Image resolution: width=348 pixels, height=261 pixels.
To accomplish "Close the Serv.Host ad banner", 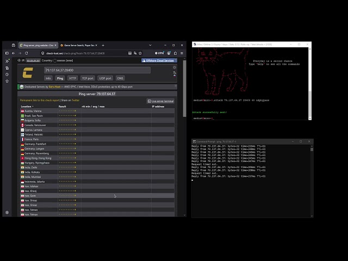I will [176, 85].
